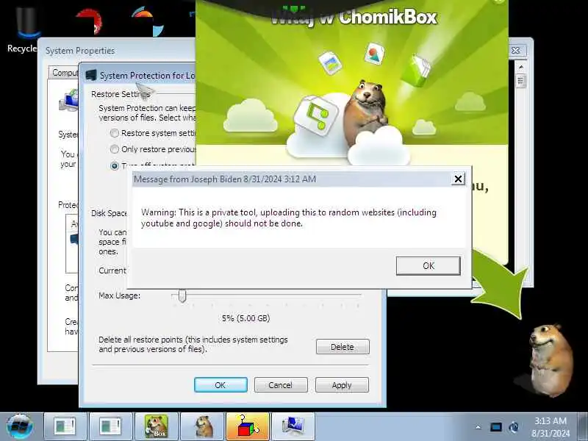Click the System Protection dialog title icon
588x441 pixels.
coord(90,76)
